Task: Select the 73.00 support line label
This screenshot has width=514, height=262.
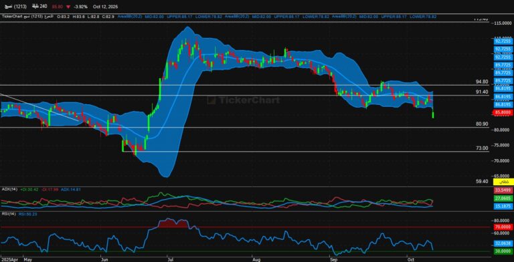Action: click(482, 148)
